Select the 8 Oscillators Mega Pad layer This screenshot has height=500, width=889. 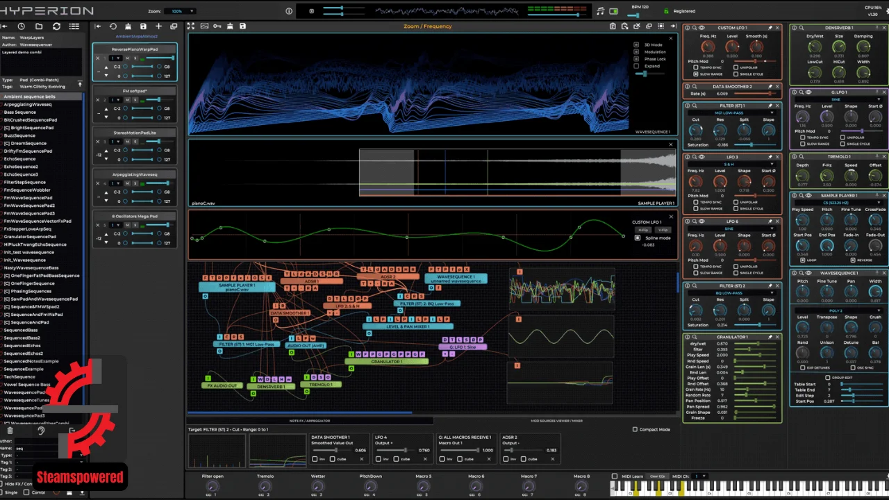[135, 216]
